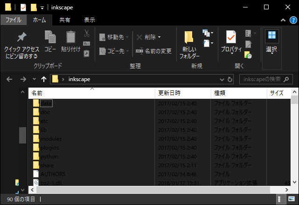Open Properties from the ribbon
Viewport: 299px width, 205px height.
pos(231,42)
